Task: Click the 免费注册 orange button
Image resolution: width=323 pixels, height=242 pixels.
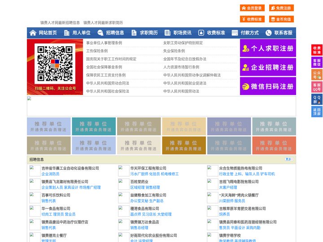Action: [281, 8]
